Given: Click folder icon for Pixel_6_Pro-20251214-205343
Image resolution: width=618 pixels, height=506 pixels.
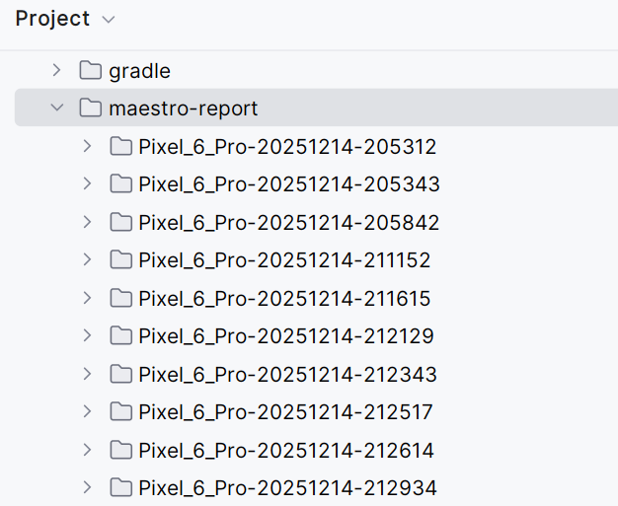Looking at the screenshot, I should coord(120,183).
